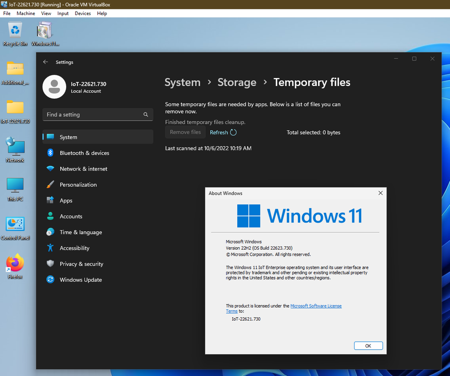Image resolution: width=450 pixels, height=376 pixels.
Task: Open Windows Update settings page
Action: (98, 280)
